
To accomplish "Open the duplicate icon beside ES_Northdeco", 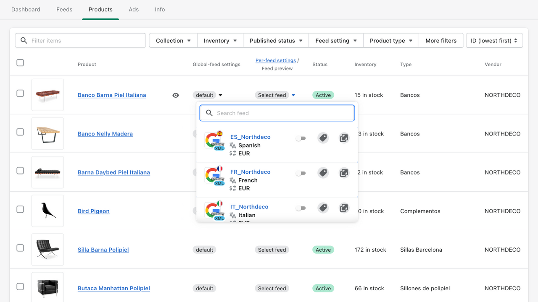I will point(344,138).
